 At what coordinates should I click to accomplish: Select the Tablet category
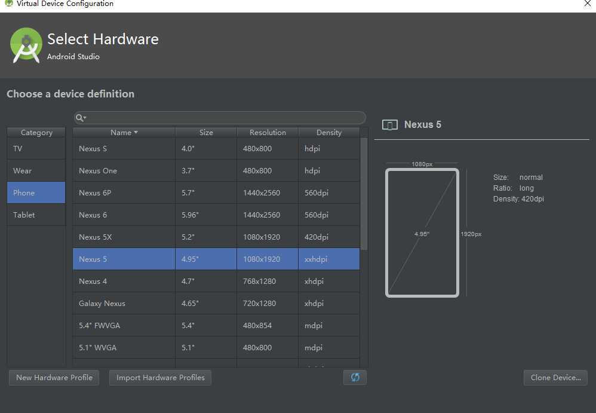coord(36,215)
